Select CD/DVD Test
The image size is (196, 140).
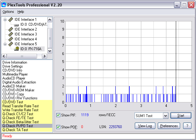pos(27,102)
